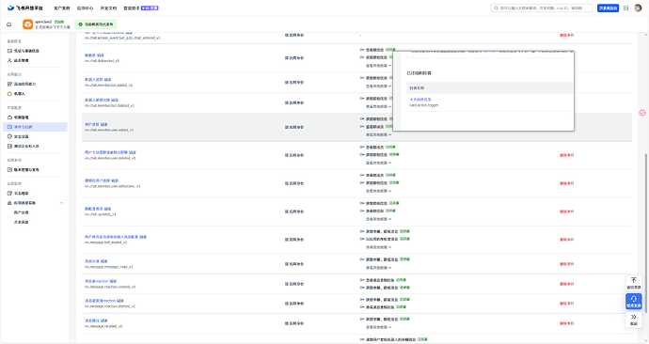
Task: Click the magnifier icon in the search box
Action: (x=496, y=8)
